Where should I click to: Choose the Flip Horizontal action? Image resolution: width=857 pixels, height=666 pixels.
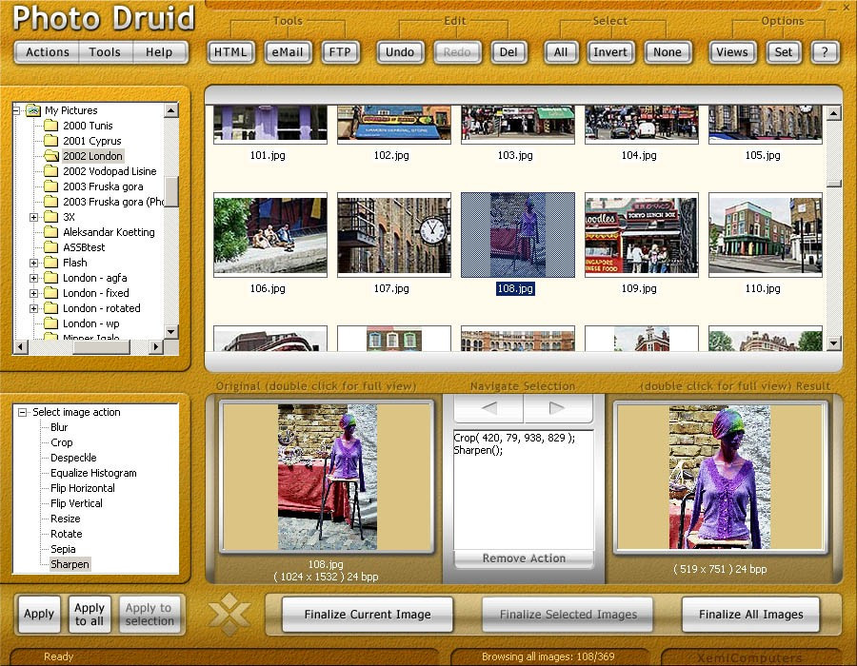tap(83, 489)
